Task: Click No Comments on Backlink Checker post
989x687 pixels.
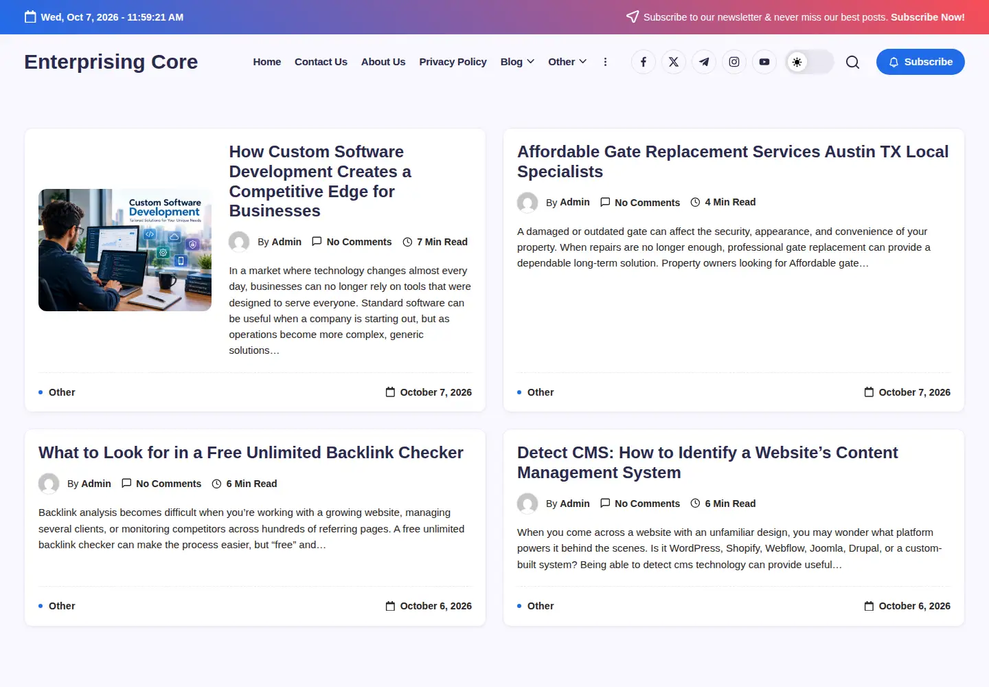Action: point(168,484)
